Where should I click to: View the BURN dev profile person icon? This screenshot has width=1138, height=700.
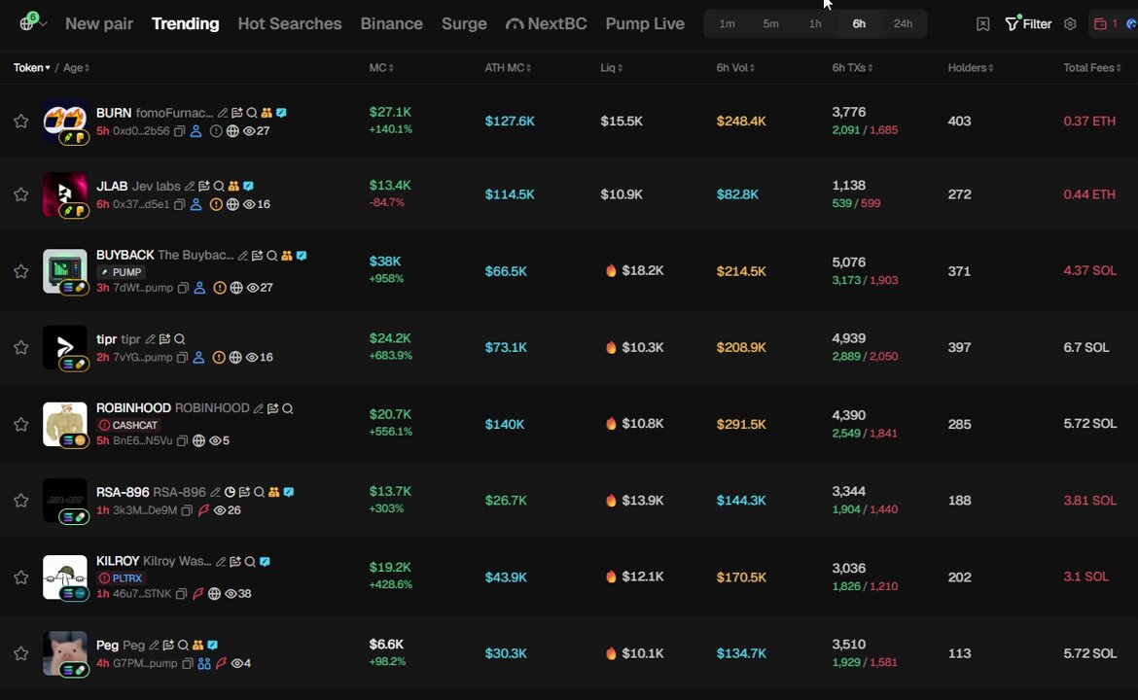click(x=196, y=131)
